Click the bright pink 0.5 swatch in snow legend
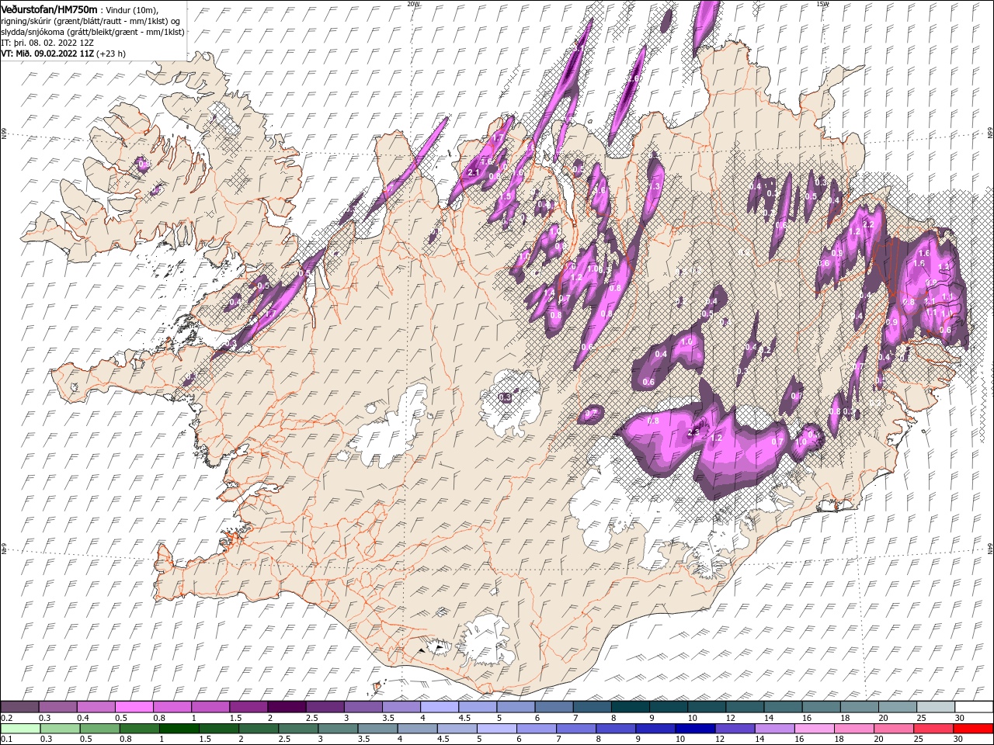This screenshot has width=994, height=745. pos(134,706)
